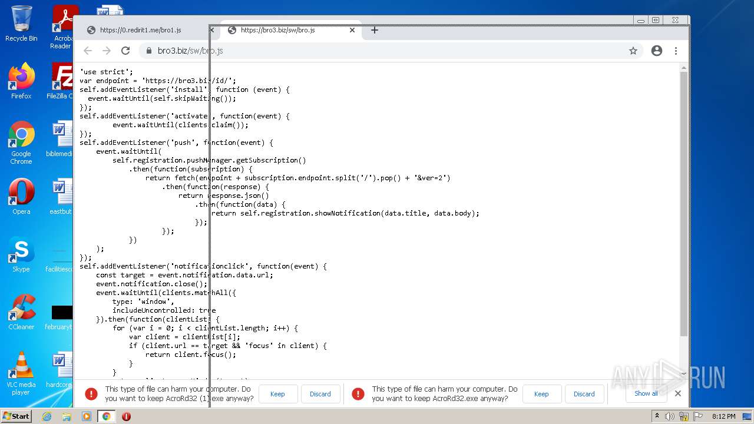The height and width of the screenshot is (424, 754).
Task: Launch Skype from the desktop
Action: coord(21,254)
